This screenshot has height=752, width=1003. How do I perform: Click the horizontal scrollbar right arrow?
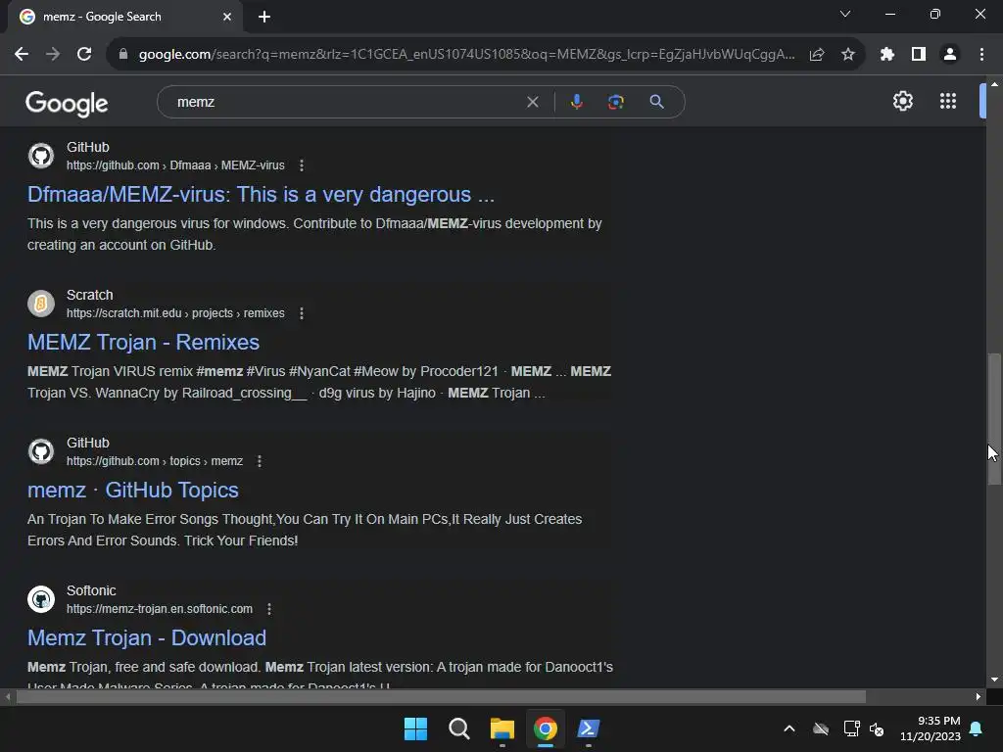coord(979,697)
